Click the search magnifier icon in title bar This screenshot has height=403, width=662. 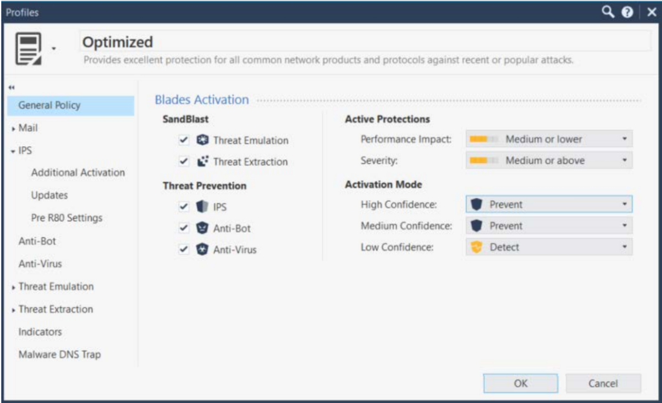[x=607, y=12]
